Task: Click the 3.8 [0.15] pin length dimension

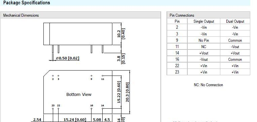Action: 121,58
